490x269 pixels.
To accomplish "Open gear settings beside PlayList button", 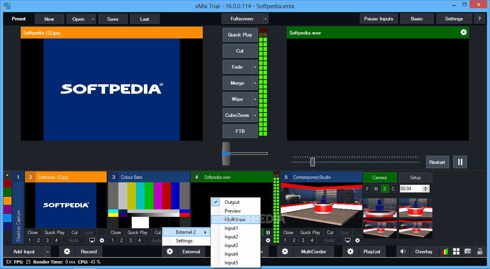I will [x=350, y=252].
